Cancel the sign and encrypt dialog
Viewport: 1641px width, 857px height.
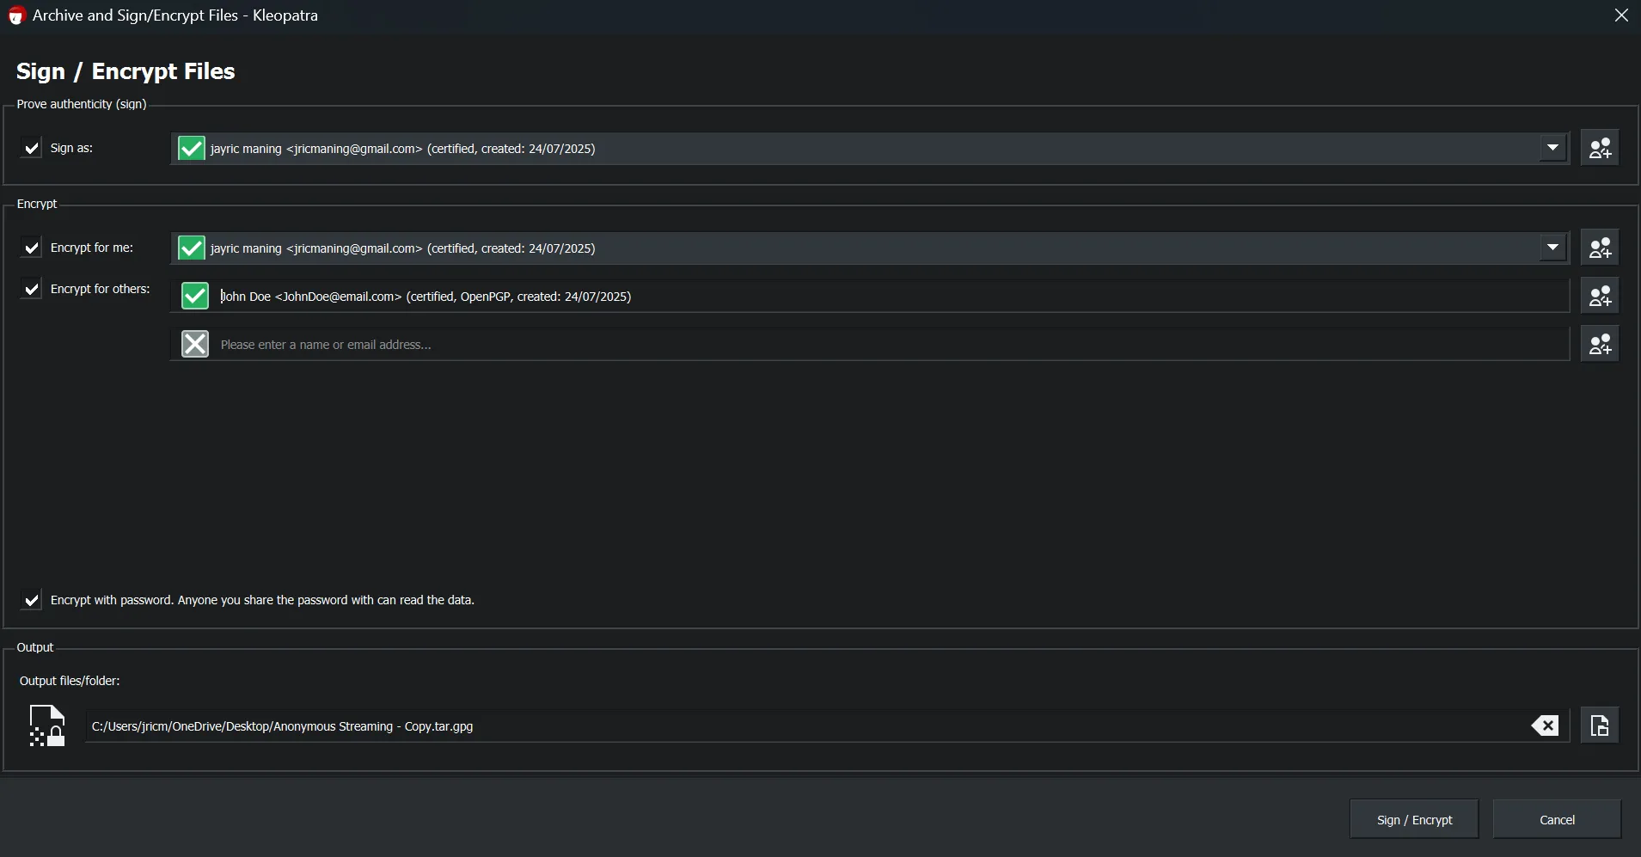click(1557, 820)
